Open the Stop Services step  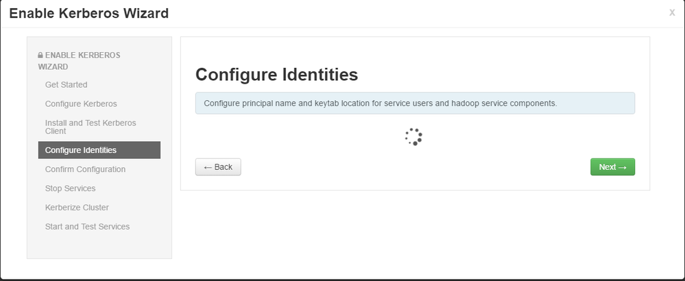70,188
